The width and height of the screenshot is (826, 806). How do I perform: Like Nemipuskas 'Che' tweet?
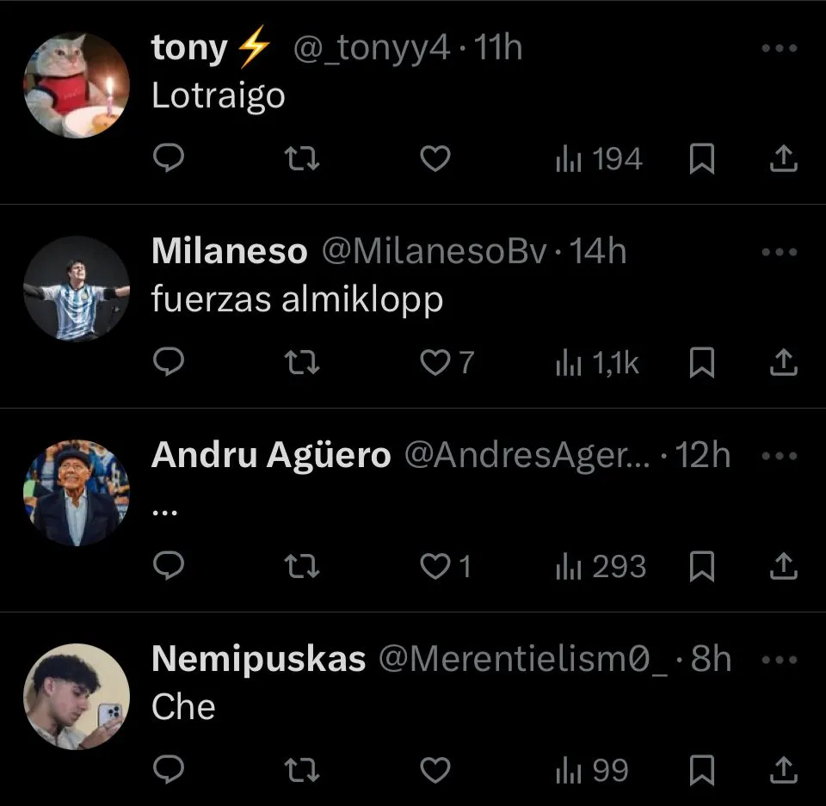coord(435,771)
